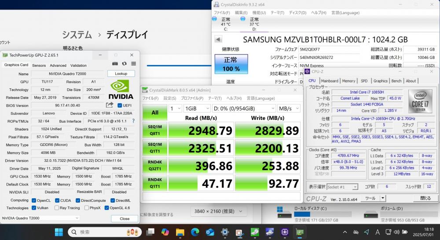Click the GPU-Z refresh icon
Viewport: 440px width, 240px height.
tap(125, 64)
